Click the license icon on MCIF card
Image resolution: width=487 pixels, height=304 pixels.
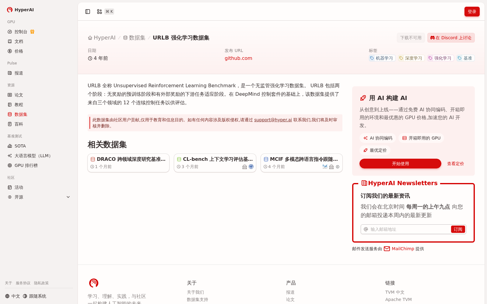click(338, 167)
